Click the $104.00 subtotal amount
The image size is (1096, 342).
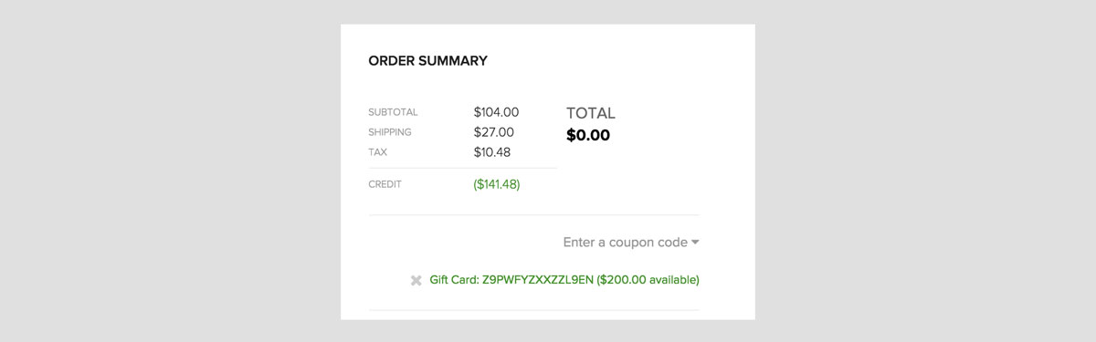click(x=496, y=112)
